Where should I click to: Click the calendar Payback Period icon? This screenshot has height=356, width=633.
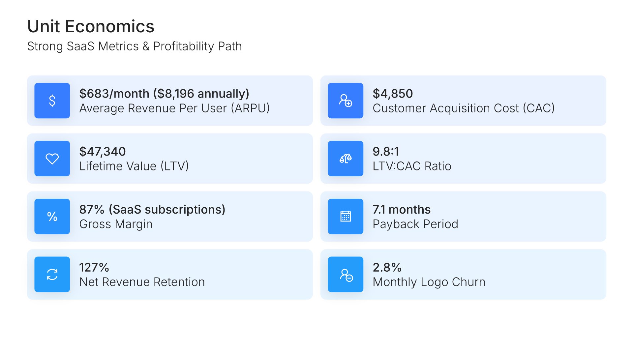(346, 217)
